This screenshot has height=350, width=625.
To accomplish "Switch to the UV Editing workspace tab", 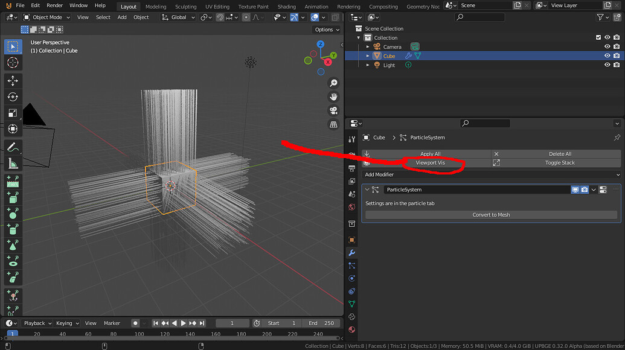I will tap(217, 7).
